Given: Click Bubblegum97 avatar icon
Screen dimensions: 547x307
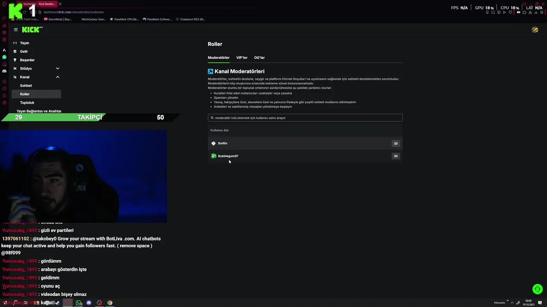Looking at the screenshot, I should click(214, 156).
